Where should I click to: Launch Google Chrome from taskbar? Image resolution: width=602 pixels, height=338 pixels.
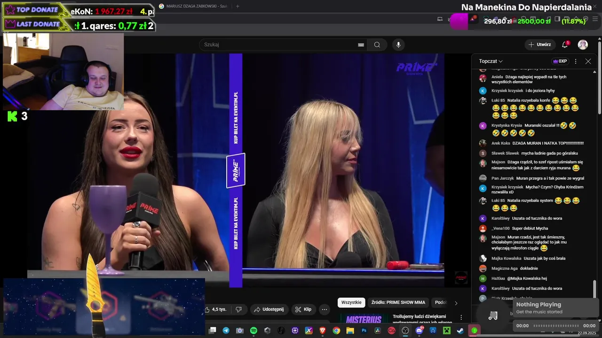click(336, 330)
